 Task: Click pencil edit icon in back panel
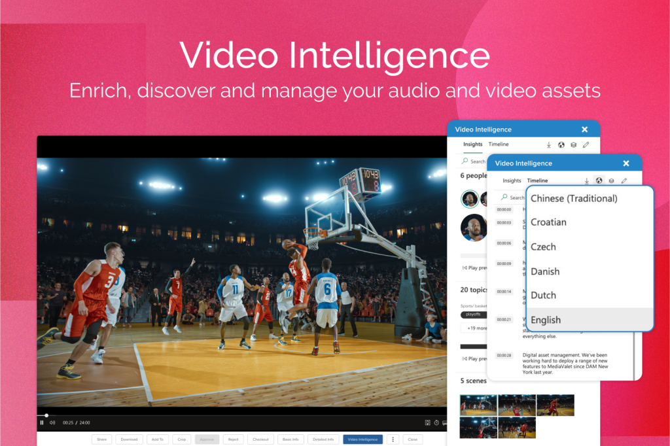click(x=586, y=145)
